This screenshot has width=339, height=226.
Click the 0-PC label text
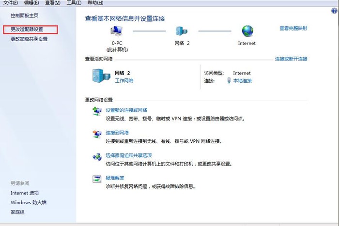pyautogui.click(x=117, y=43)
